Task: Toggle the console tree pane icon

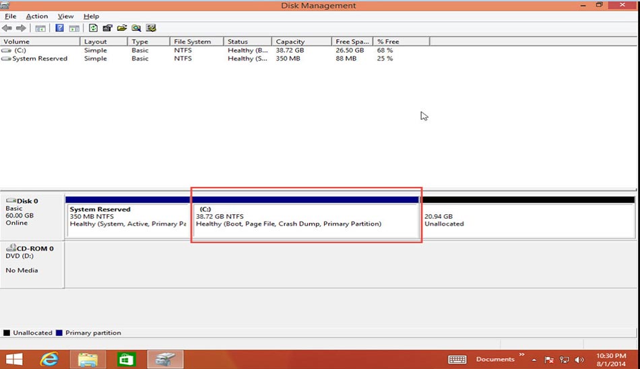Action: point(40,28)
